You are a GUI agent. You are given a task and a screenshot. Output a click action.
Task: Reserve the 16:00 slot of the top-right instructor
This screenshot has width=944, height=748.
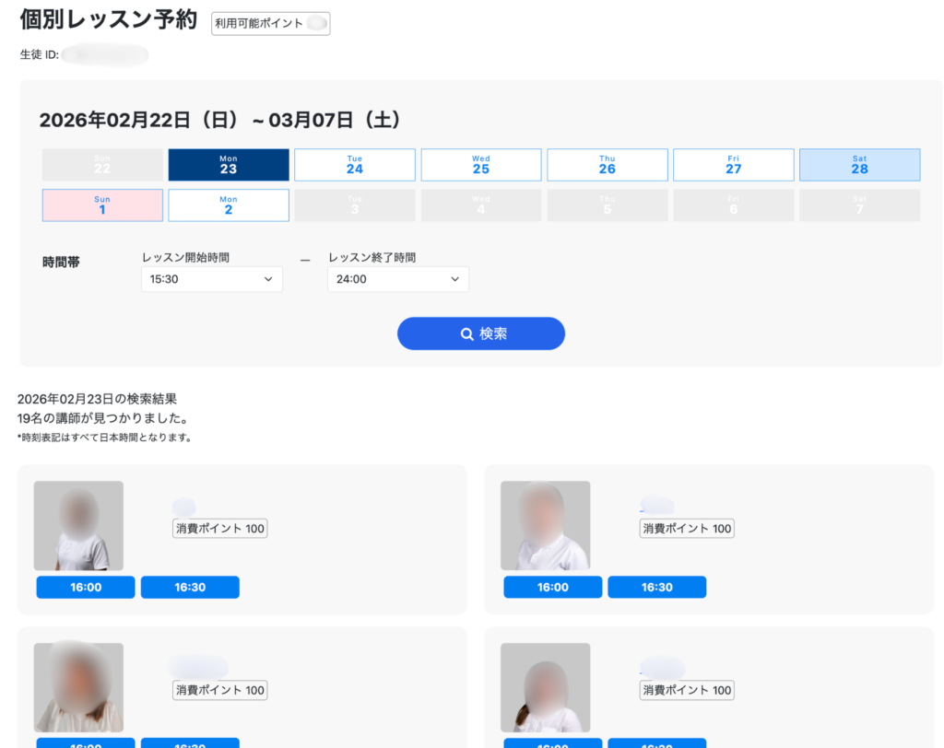tap(552, 587)
